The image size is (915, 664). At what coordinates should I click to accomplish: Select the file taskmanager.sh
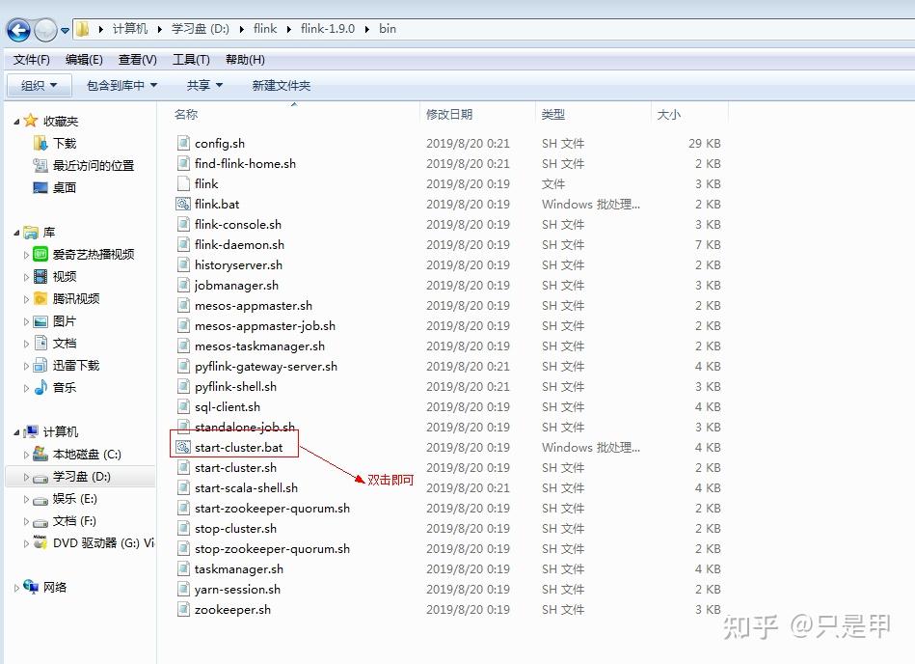(x=239, y=568)
